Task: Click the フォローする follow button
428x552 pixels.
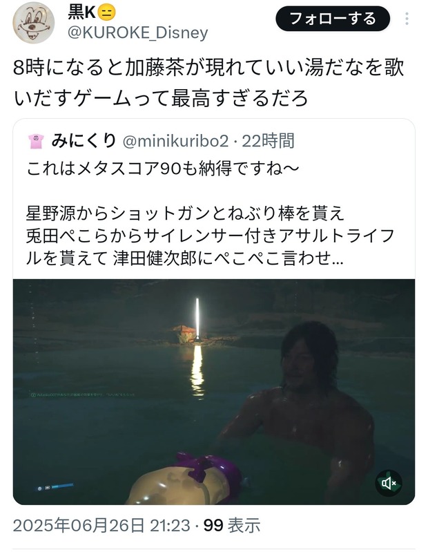Action: [333, 19]
